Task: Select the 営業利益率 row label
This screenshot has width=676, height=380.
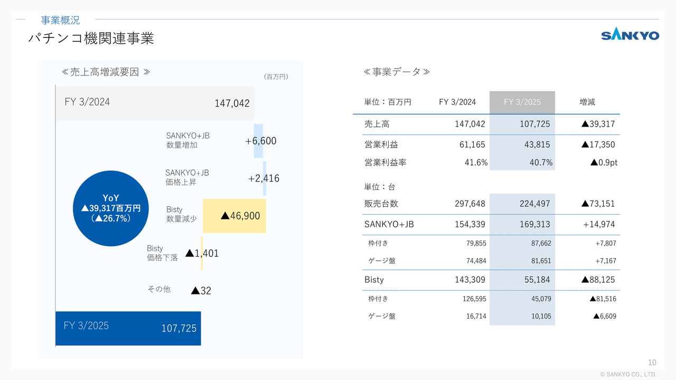Action: 386,163
